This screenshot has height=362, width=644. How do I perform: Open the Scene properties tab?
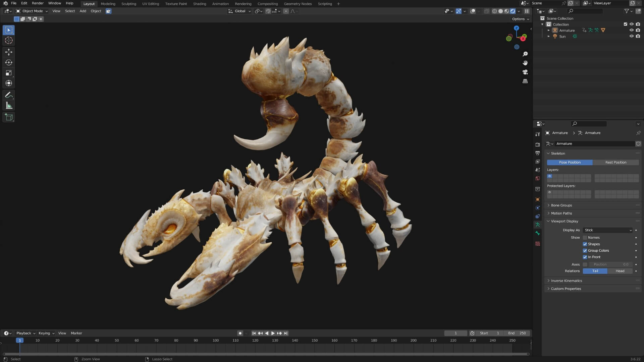pyautogui.click(x=538, y=170)
